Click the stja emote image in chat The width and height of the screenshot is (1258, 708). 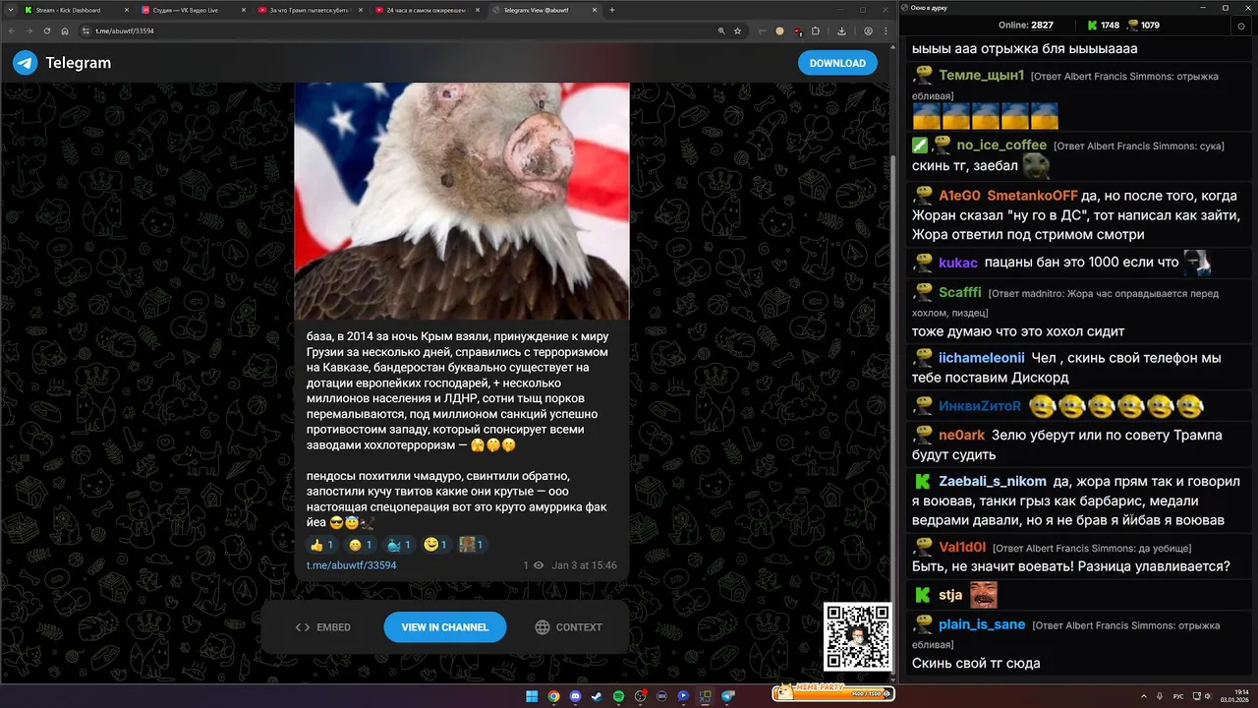[984, 595]
